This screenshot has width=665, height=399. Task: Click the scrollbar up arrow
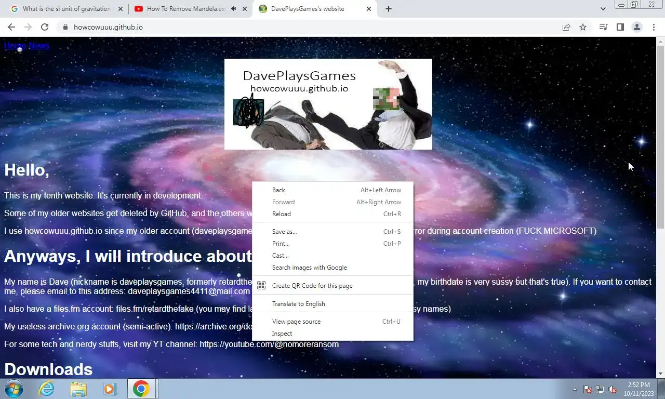660,41
